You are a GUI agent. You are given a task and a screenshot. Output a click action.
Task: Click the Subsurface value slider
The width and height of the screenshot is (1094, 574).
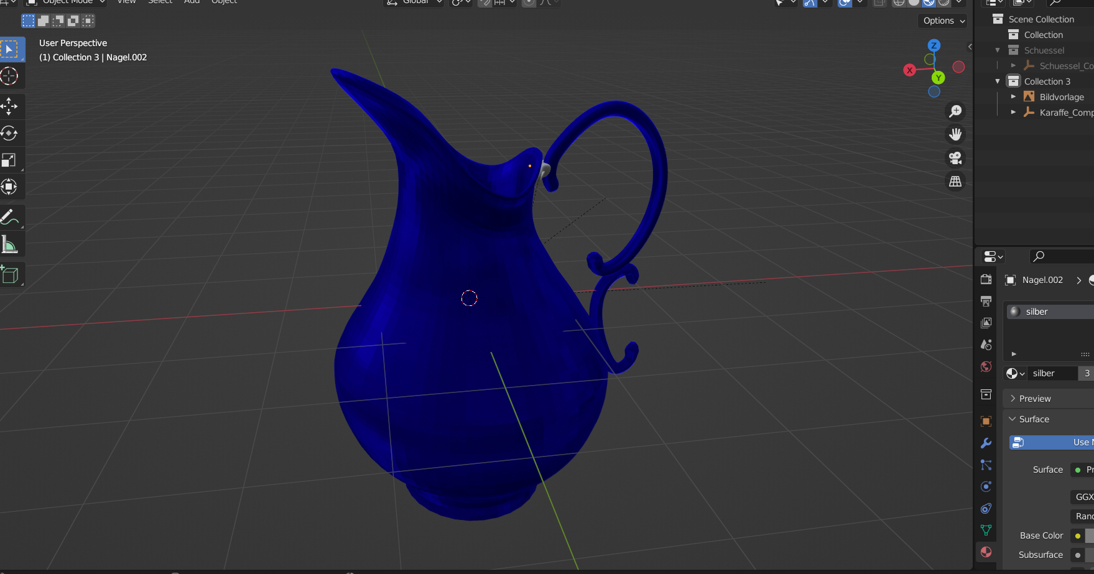[x=1090, y=555]
